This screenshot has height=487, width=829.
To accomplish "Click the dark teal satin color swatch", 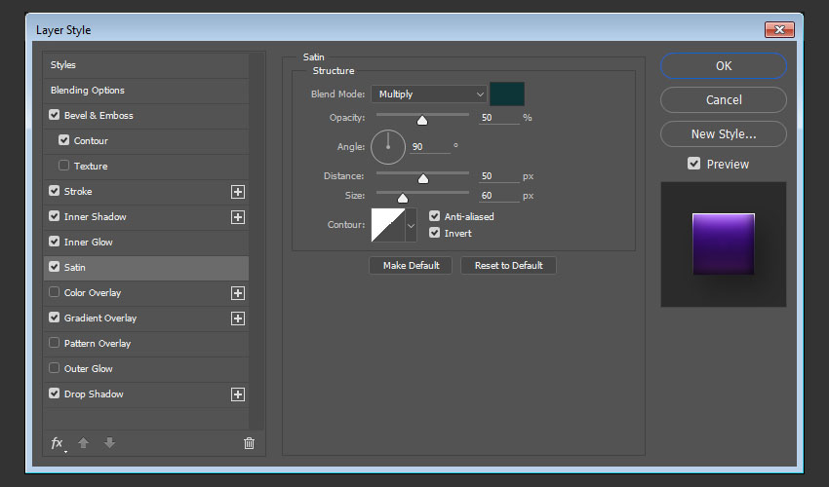I will pyautogui.click(x=507, y=94).
